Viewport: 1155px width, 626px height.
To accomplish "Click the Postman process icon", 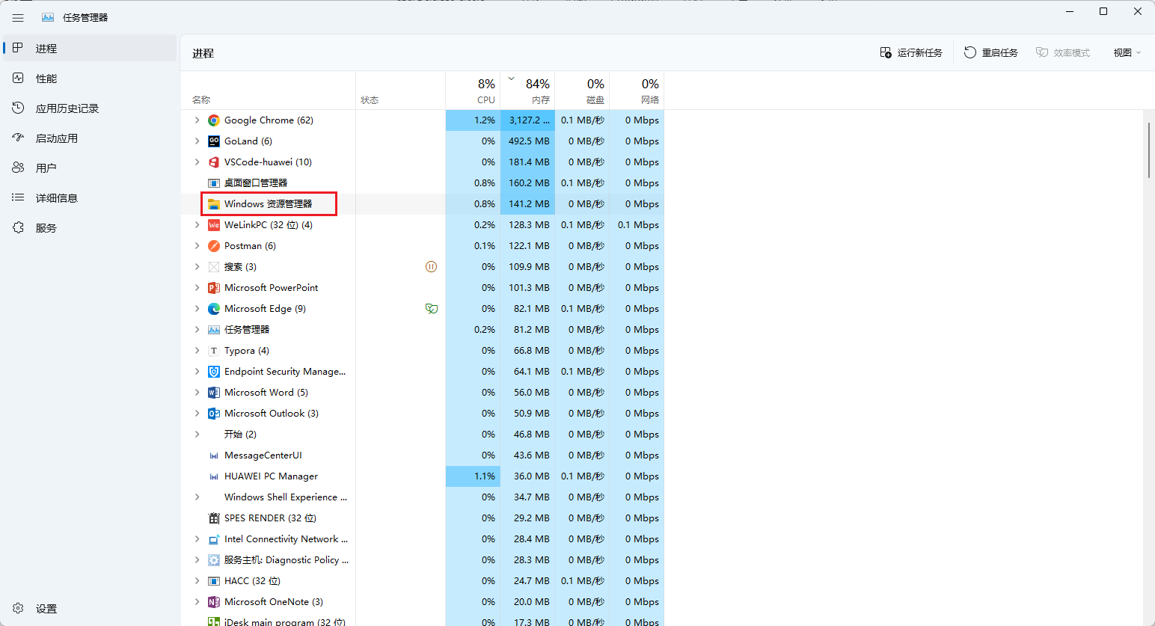I will click(214, 246).
